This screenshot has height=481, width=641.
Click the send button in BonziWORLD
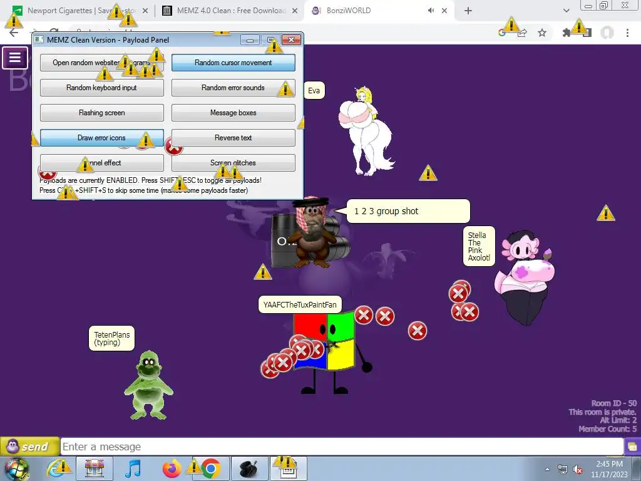(x=29, y=446)
